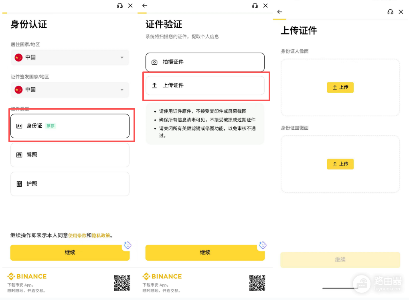Click 下载币安 App text below 身份认证 screen
This screenshot has width=409, height=300.
click(20, 285)
